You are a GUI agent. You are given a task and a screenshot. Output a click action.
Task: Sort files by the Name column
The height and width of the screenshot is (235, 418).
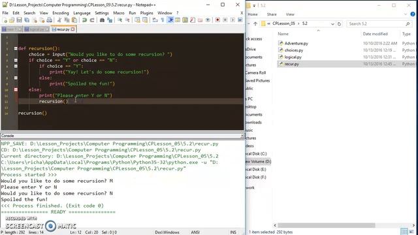283,34
